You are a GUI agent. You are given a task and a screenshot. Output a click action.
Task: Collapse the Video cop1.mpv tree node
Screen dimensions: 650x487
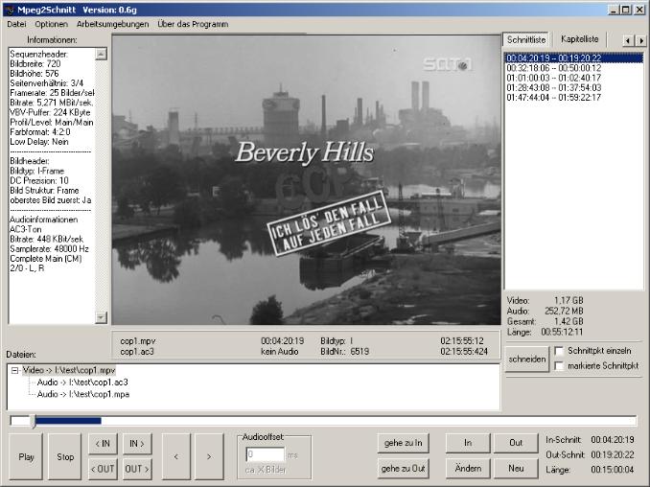pos(15,370)
